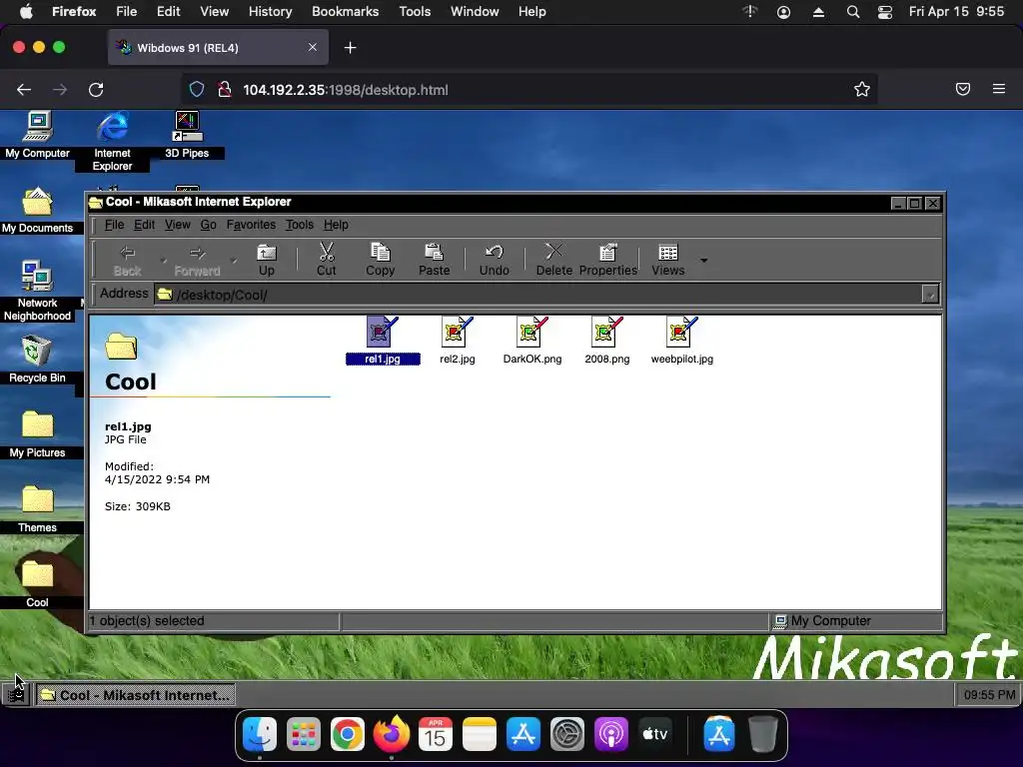Expand the Views dropdown arrow

tap(704, 261)
